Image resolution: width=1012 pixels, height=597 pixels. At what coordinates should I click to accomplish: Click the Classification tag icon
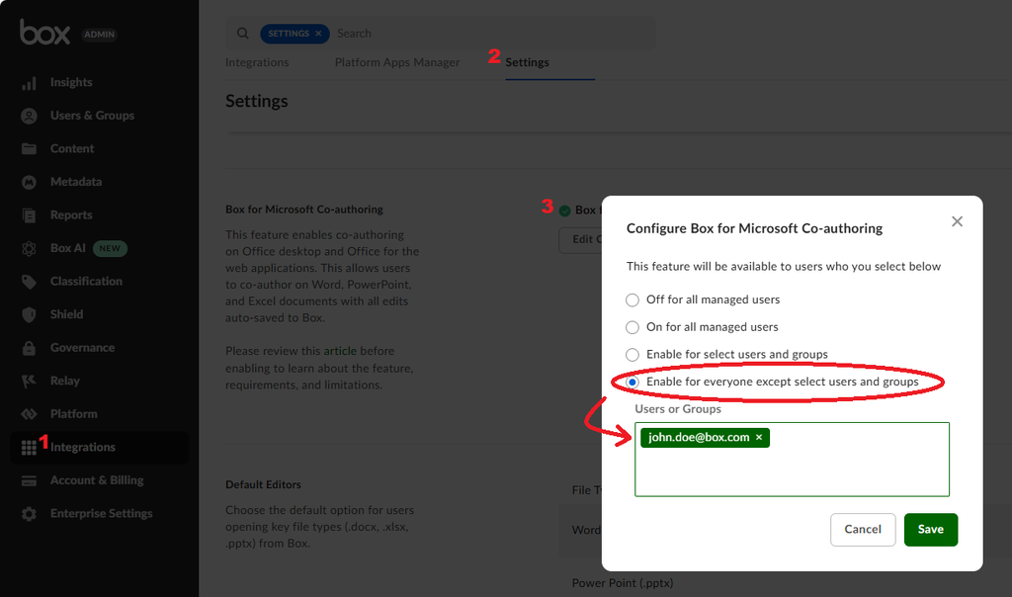tap(30, 282)
